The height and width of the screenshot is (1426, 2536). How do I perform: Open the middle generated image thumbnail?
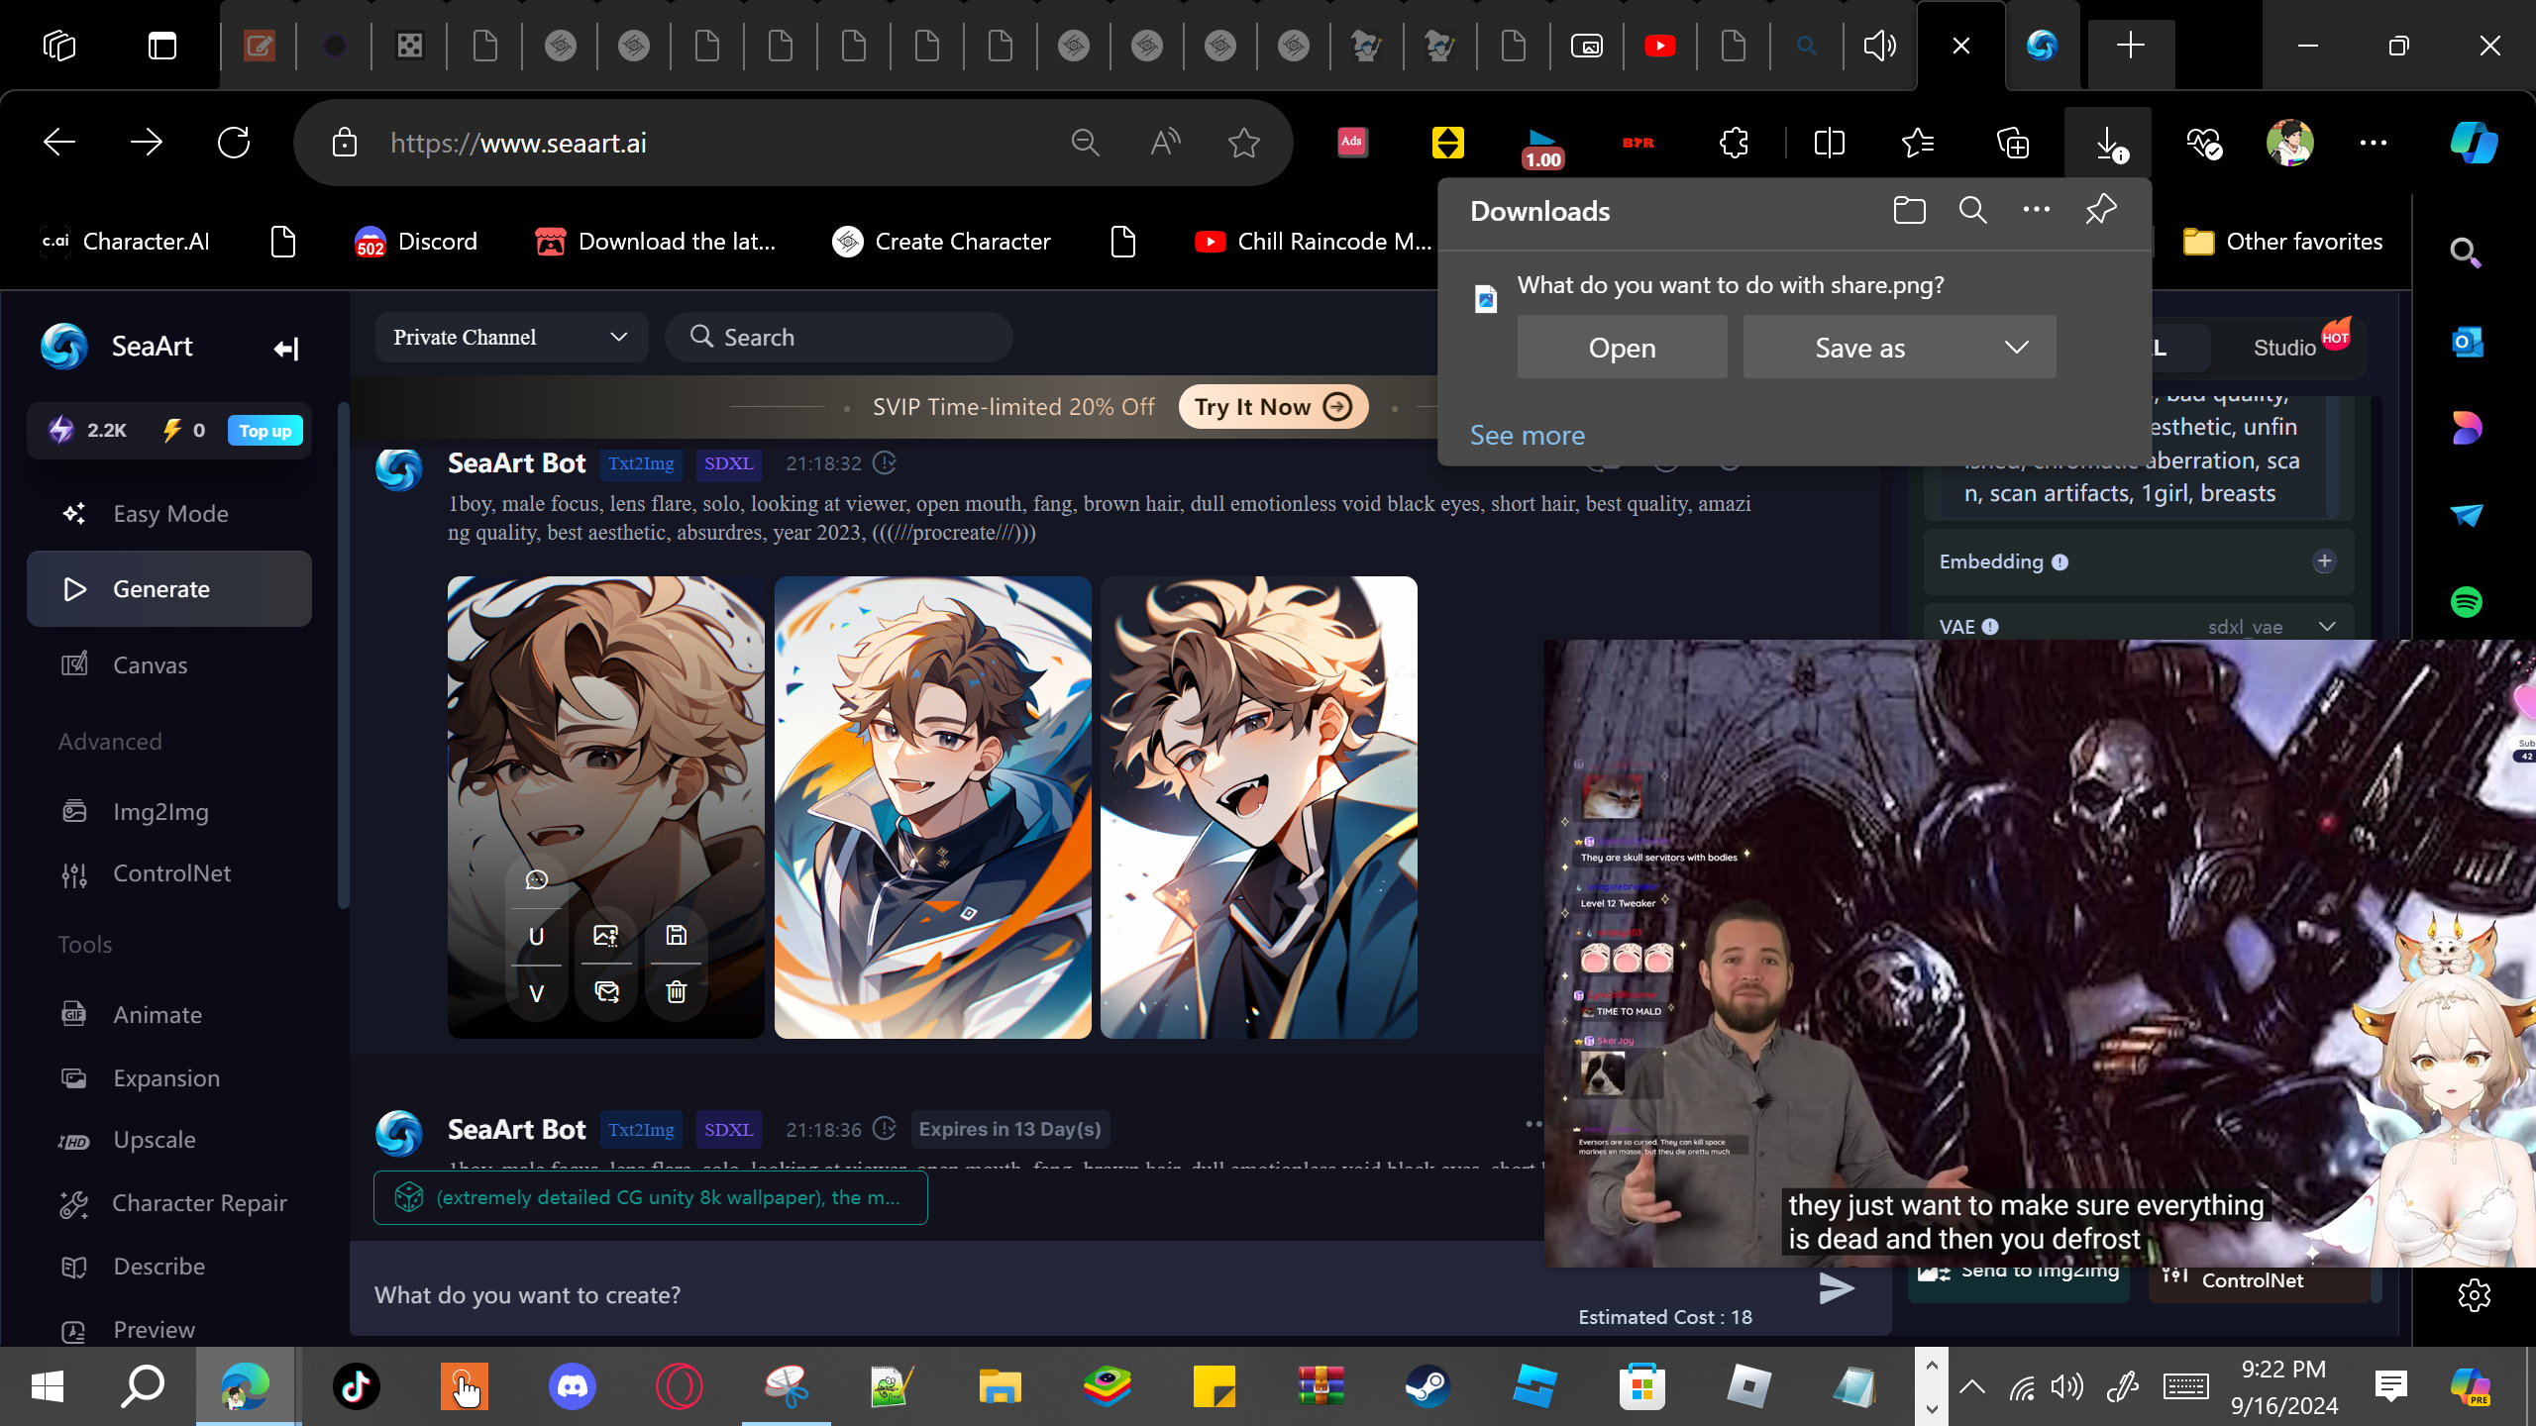pos(932,807)
